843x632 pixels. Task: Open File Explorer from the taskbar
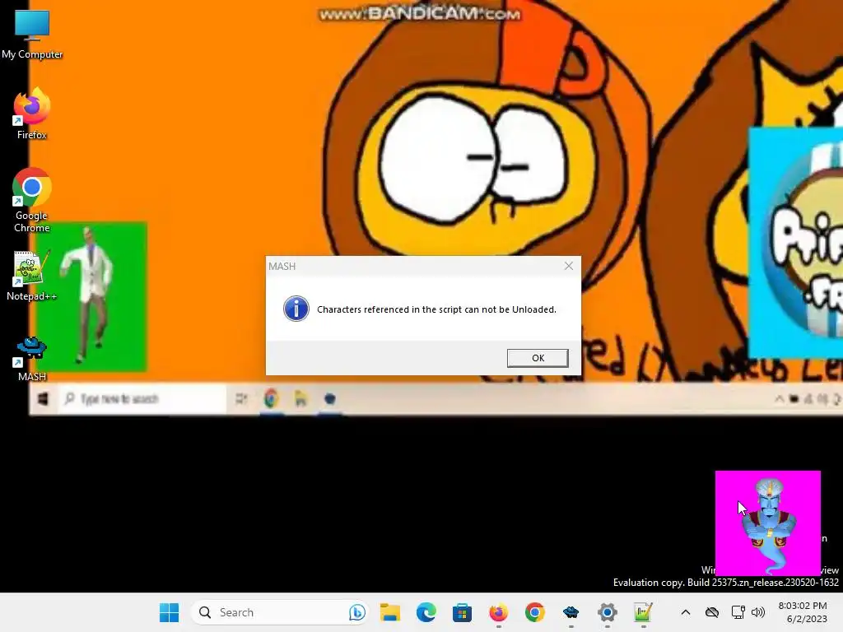[x=389, y=612]
